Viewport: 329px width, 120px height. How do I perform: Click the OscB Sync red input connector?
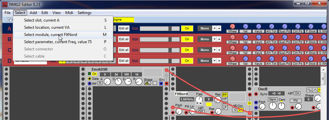pos(256,94)
